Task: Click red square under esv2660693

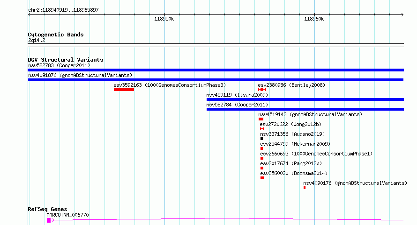Action: coord(262,158)
